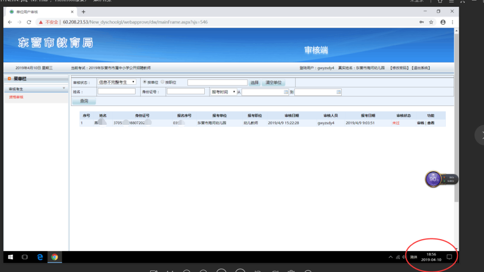This screenshot has height=272, width=484.
Task: Open calendar picker for the 到 date field
Action: point(339,92)
